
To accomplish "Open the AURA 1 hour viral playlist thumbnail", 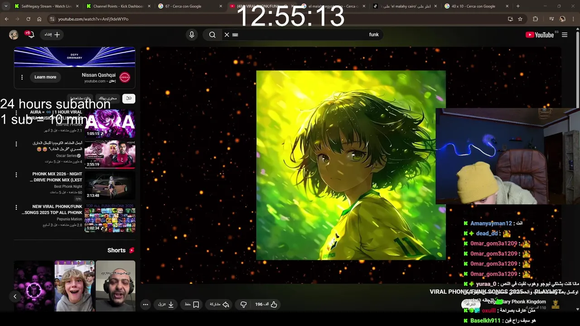I will coord(110,123).
